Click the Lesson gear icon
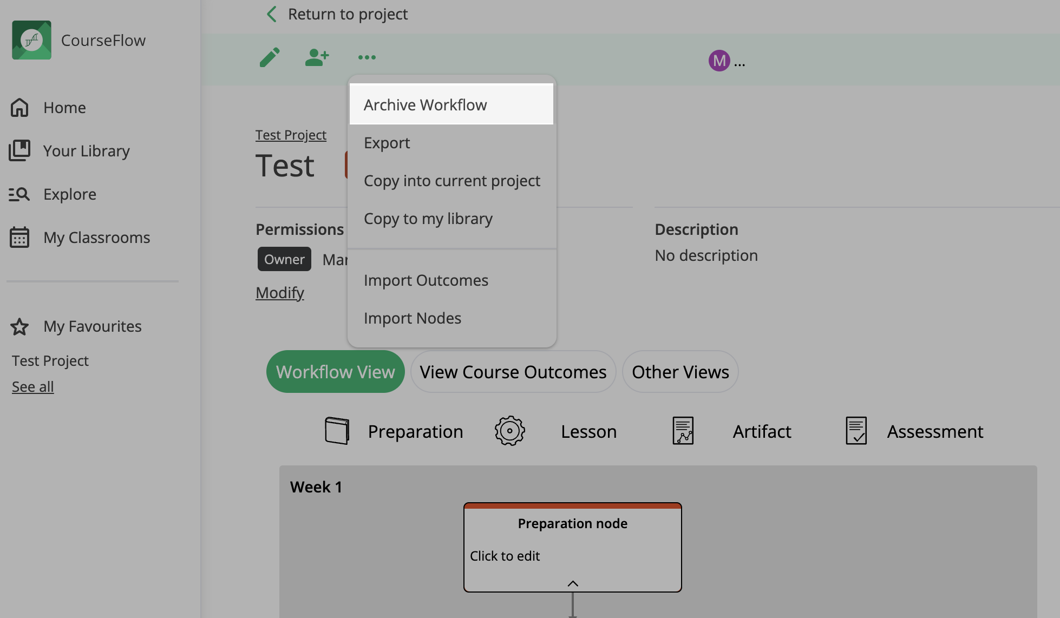The image size is (1060, 618). pos(509,431)
